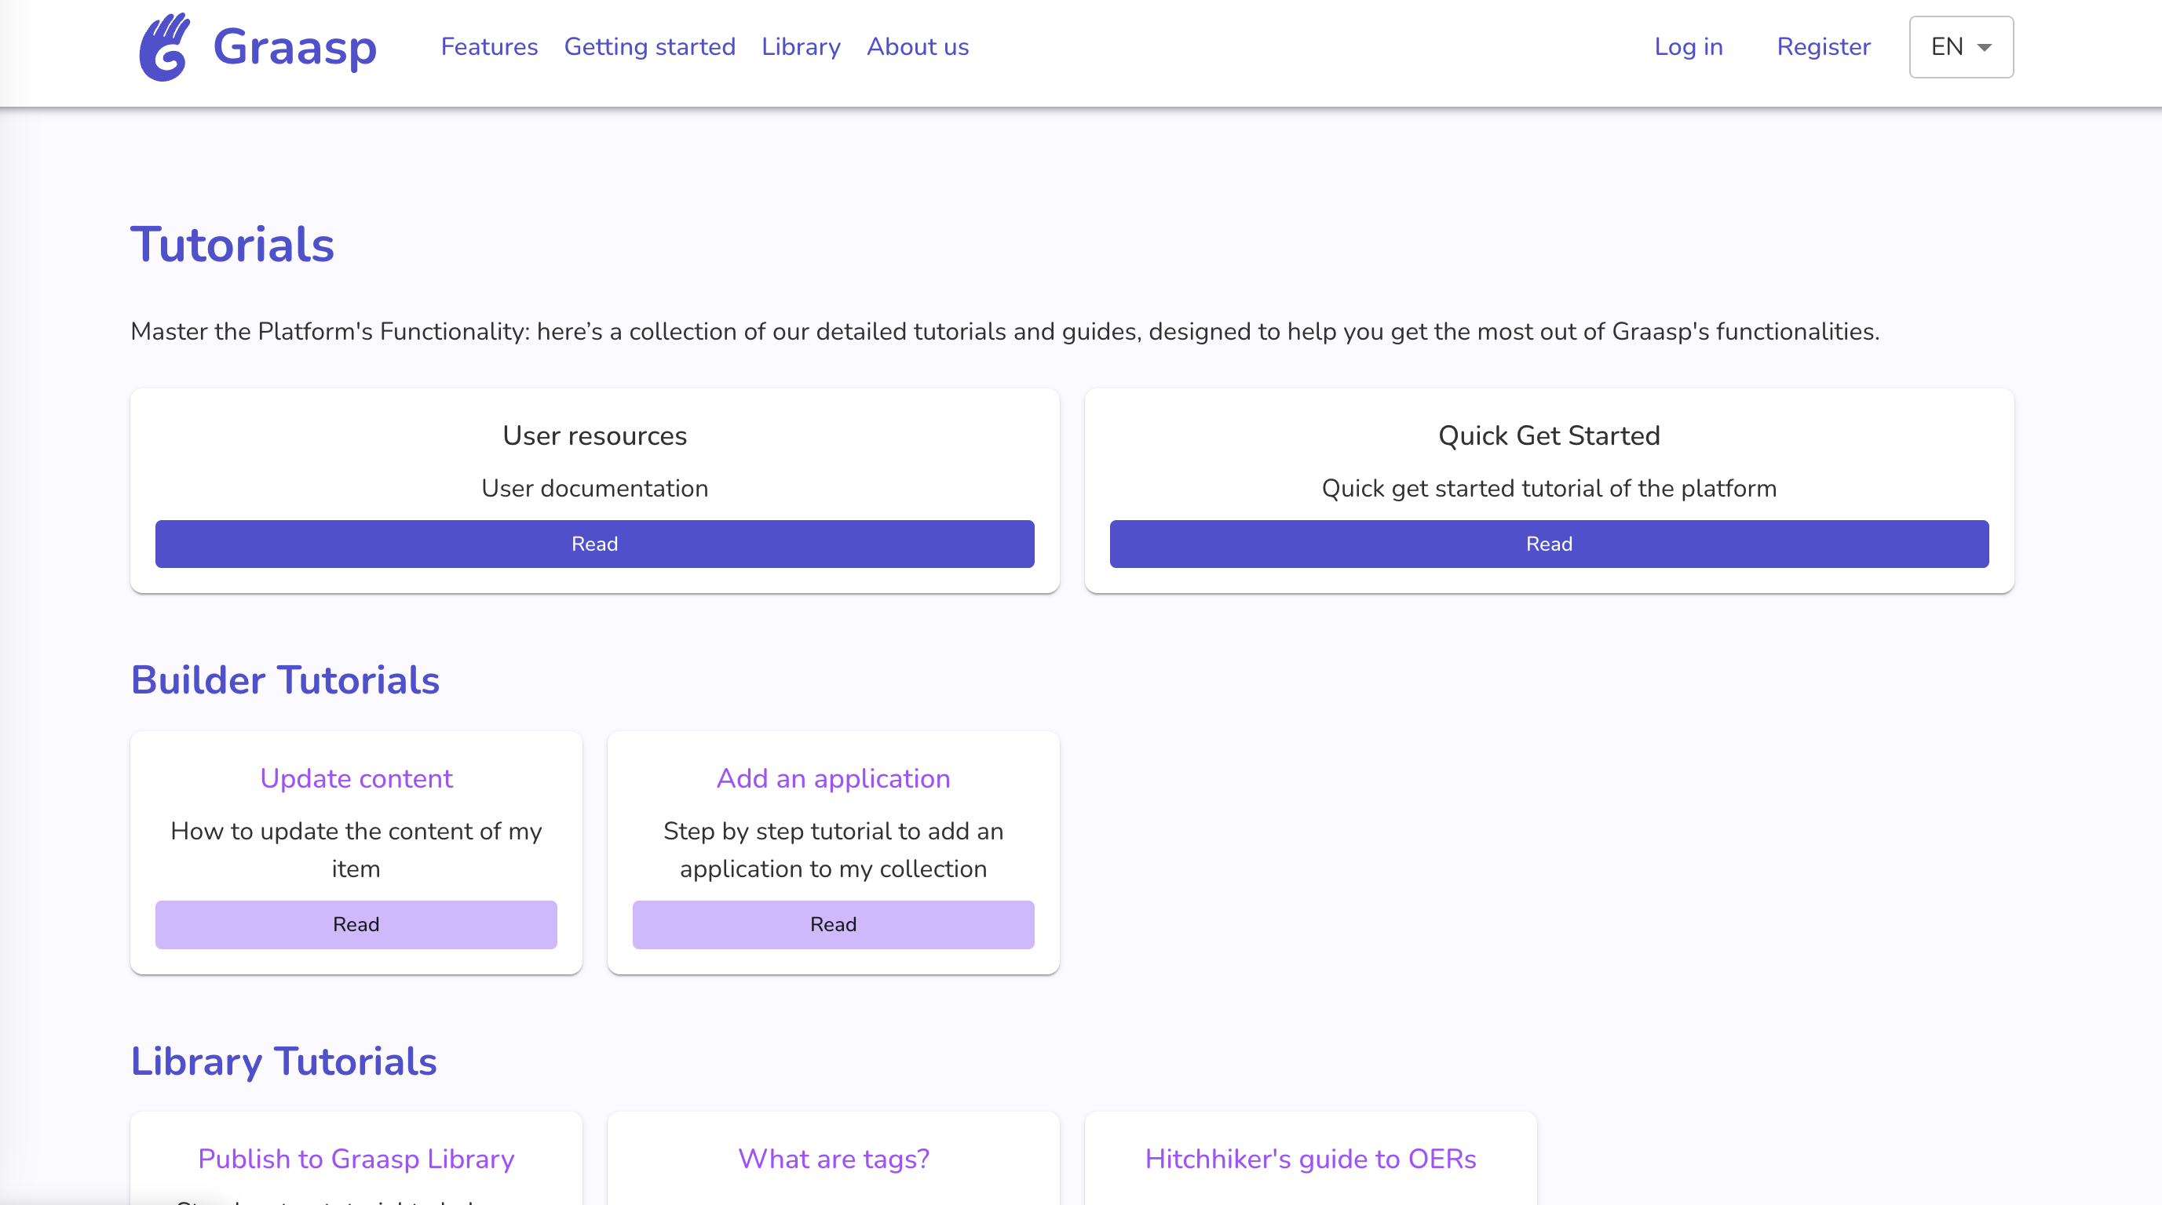Read the Update content tutorial
This screenshot has width=2162, height=1205.
pos(356,924)
